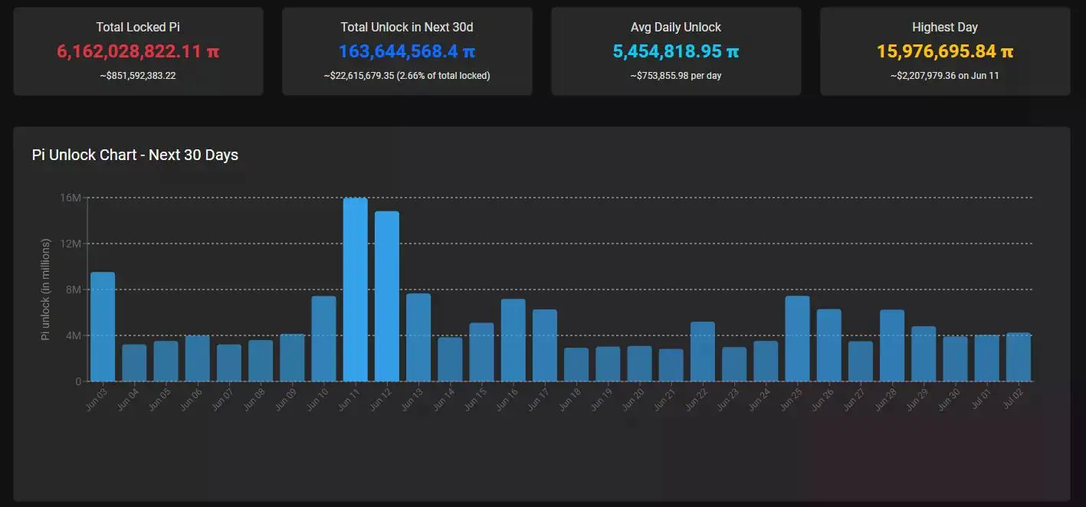Select the blue 163,644,568.4 π value
Screen dimensions: 1086x507
click(x=407, y=51)
